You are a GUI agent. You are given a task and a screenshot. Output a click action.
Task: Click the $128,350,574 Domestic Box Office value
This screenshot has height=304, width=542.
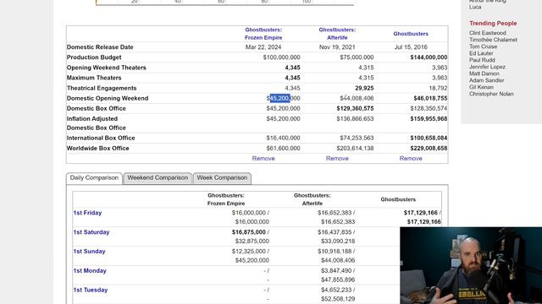[429, 109]
